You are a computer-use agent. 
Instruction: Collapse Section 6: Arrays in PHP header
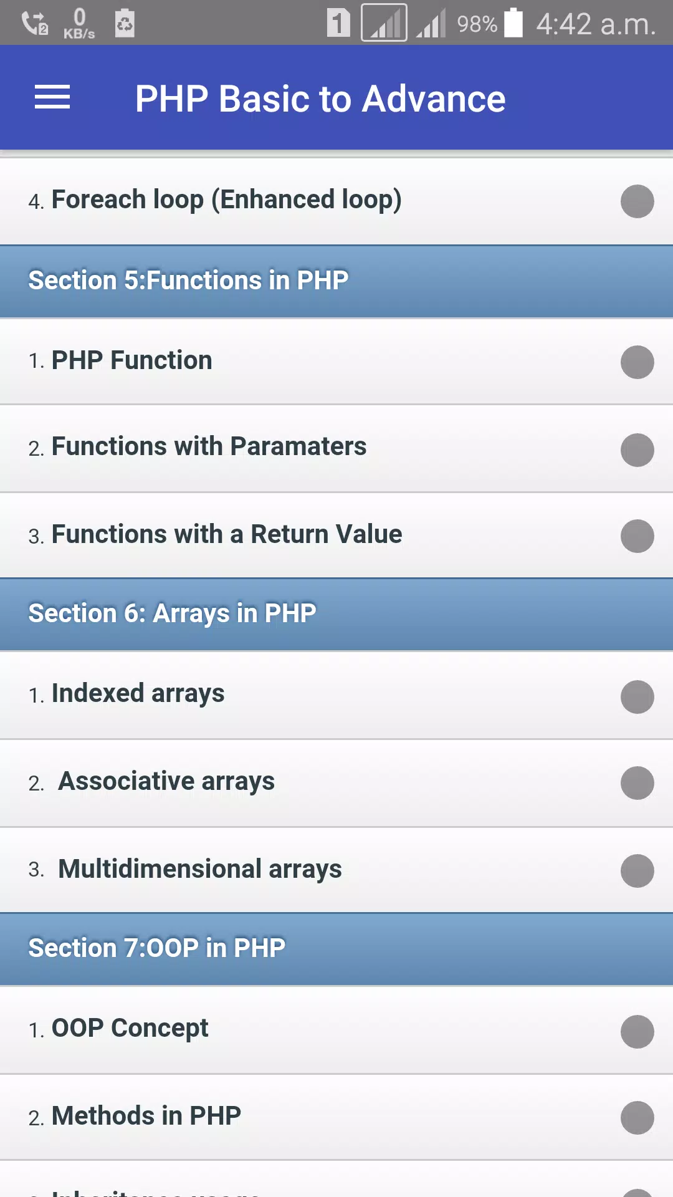click(x=336, y=614)
